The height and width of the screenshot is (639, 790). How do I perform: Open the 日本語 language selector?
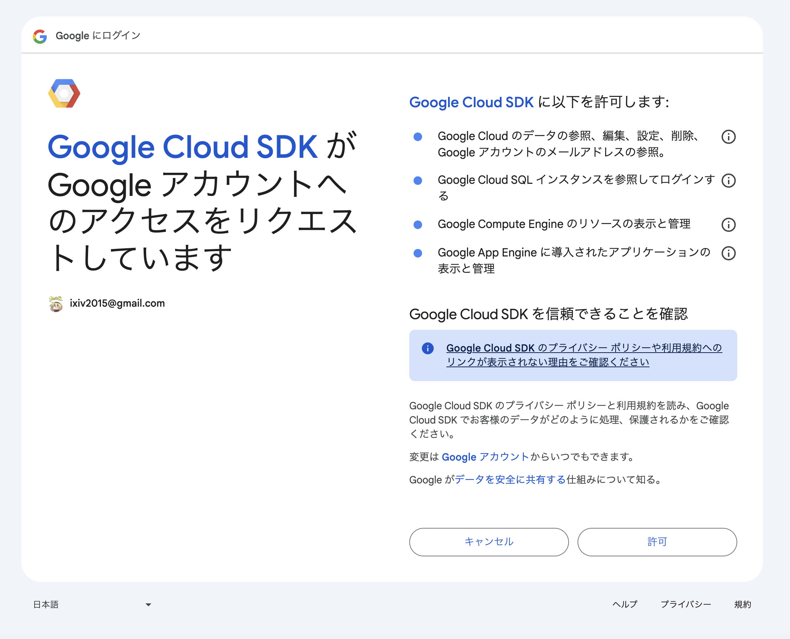pos(46,604)
